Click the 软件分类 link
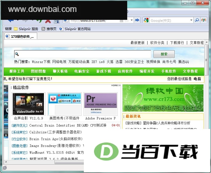 (x=157, y=43)
